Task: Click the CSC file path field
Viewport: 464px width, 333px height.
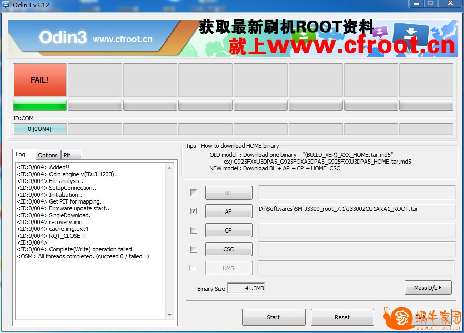Action: (356, 249)
